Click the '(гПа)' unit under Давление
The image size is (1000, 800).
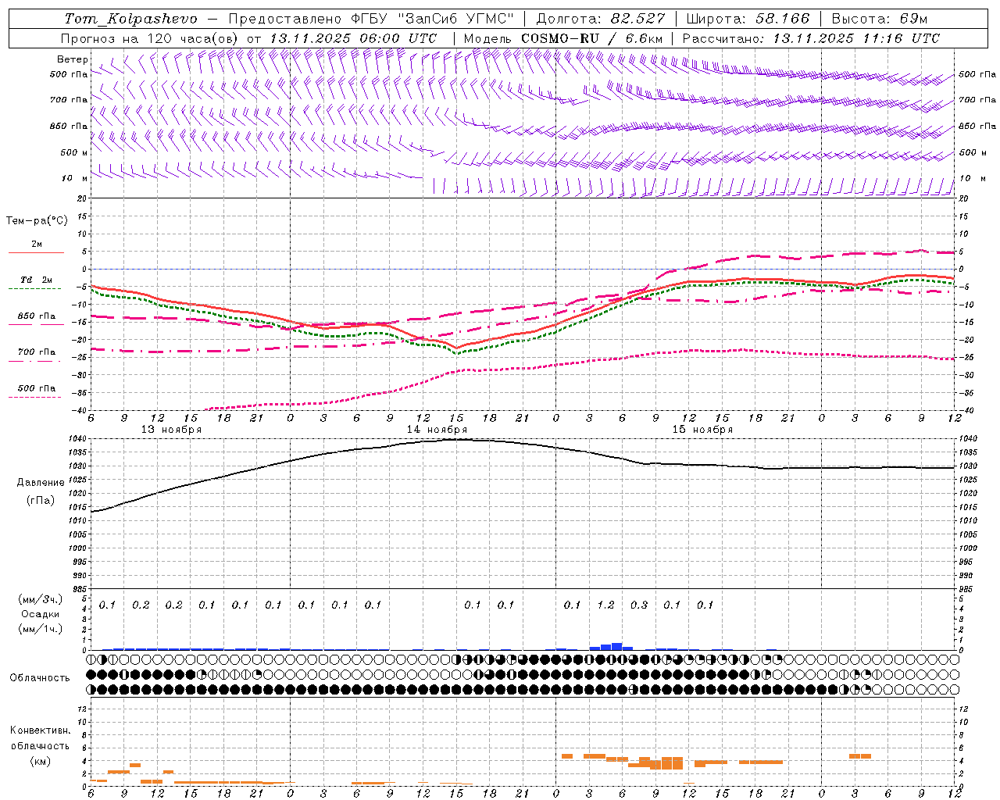(x=41, y=501)
